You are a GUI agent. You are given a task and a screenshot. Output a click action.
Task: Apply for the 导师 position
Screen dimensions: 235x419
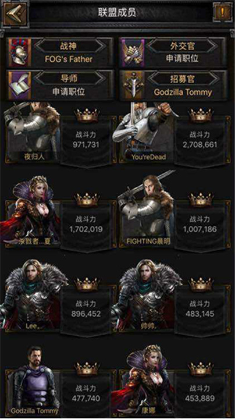[x=69, y=92]
